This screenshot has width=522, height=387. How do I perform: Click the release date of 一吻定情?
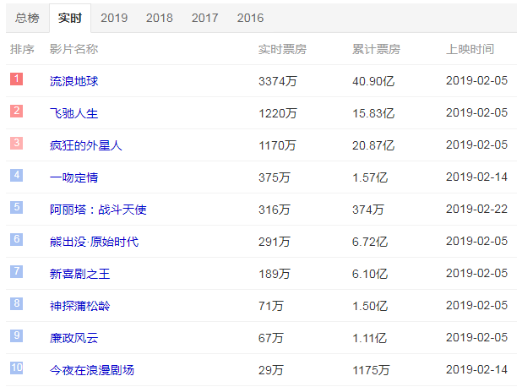click(x=476, y=177)
